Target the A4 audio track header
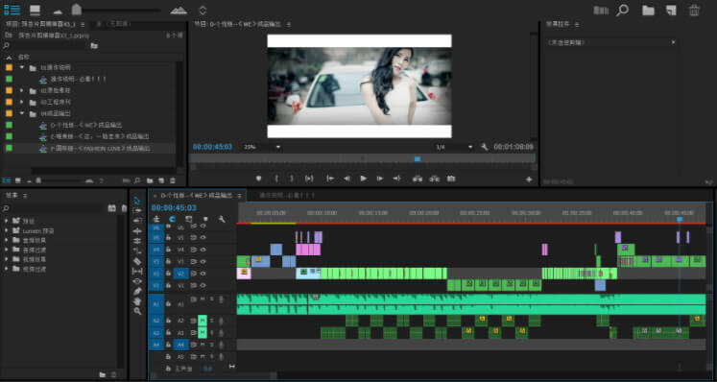 180,345
